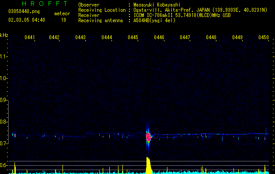Click the 0449 time marker
The height and width of the screenshot is (174, 275).
coord(237,37)
